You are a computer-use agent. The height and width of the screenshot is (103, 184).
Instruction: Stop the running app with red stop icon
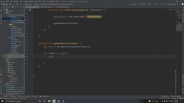point(156,4)
